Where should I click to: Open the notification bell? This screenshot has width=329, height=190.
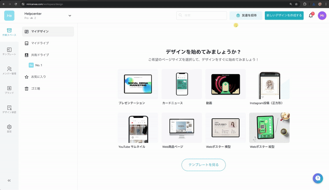[311, 16]
